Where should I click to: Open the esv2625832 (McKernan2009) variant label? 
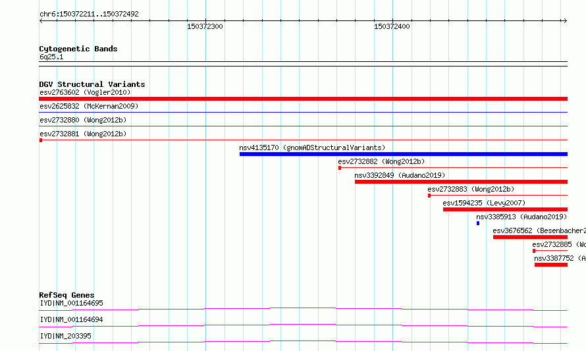pos(89,106)
